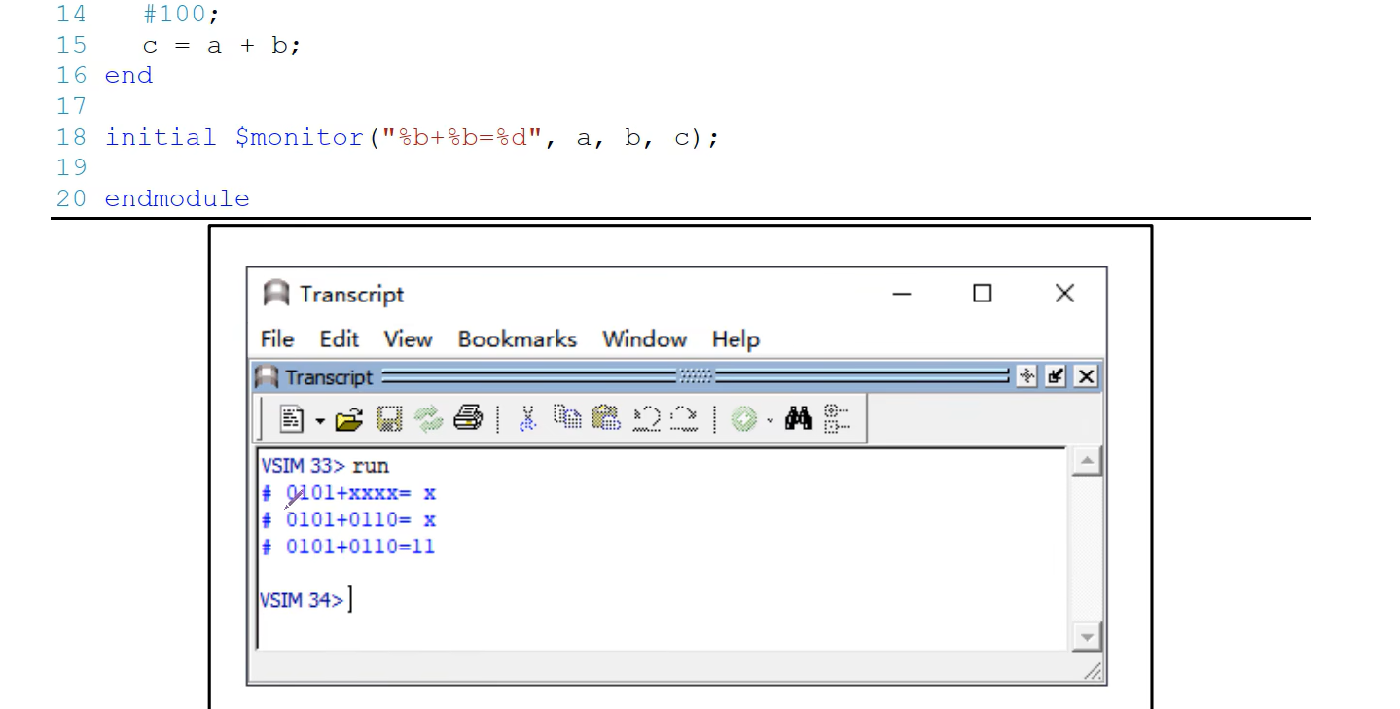Click the output line '0101+xxxx= x'
This screenshot has width=1400, height=709.
click(x=360, y=493)
